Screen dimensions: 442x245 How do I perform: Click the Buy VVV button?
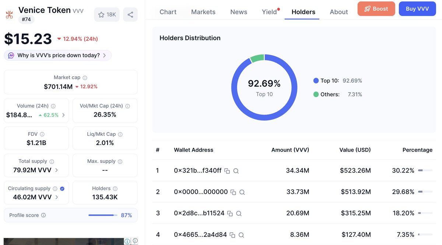click(x=417, y=8)
